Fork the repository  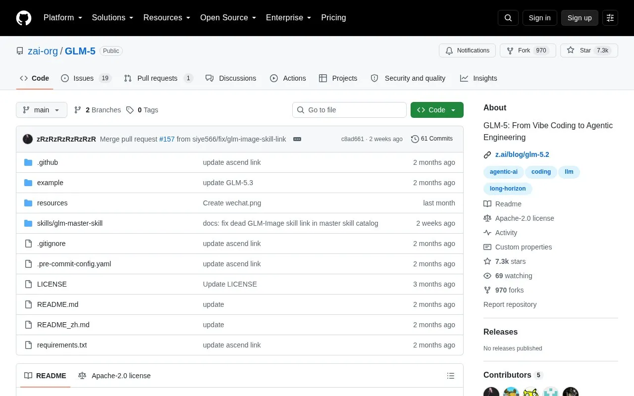tap(528, 50)
